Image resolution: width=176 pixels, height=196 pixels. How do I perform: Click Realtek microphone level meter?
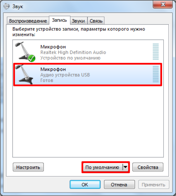[156, 51]
